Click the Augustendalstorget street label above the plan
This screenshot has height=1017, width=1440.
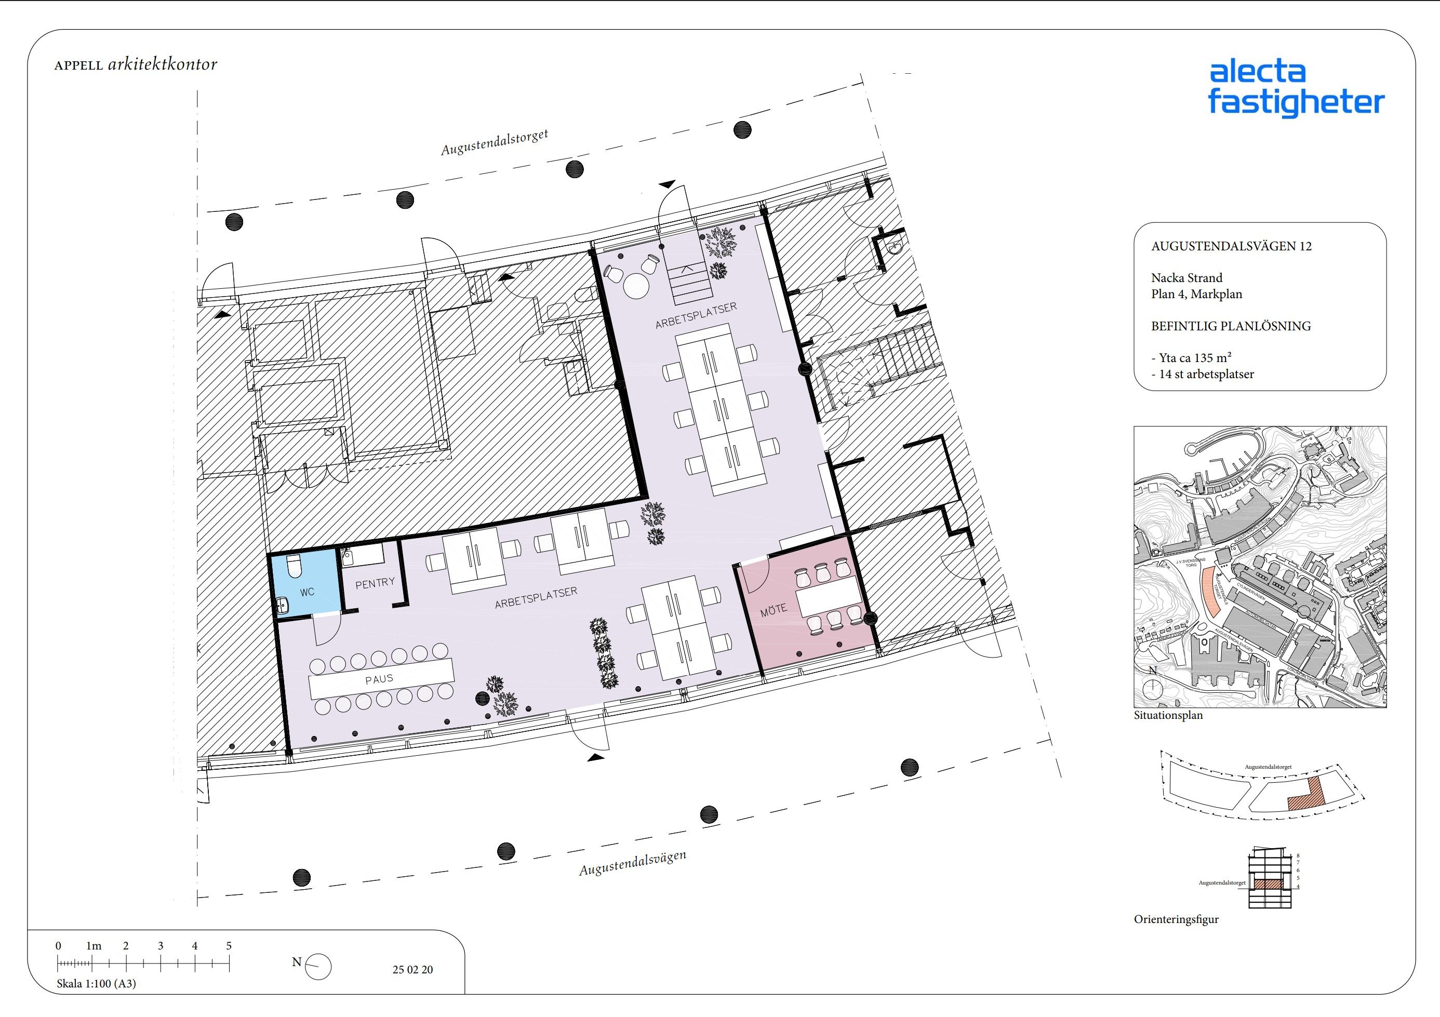[494, 142]
